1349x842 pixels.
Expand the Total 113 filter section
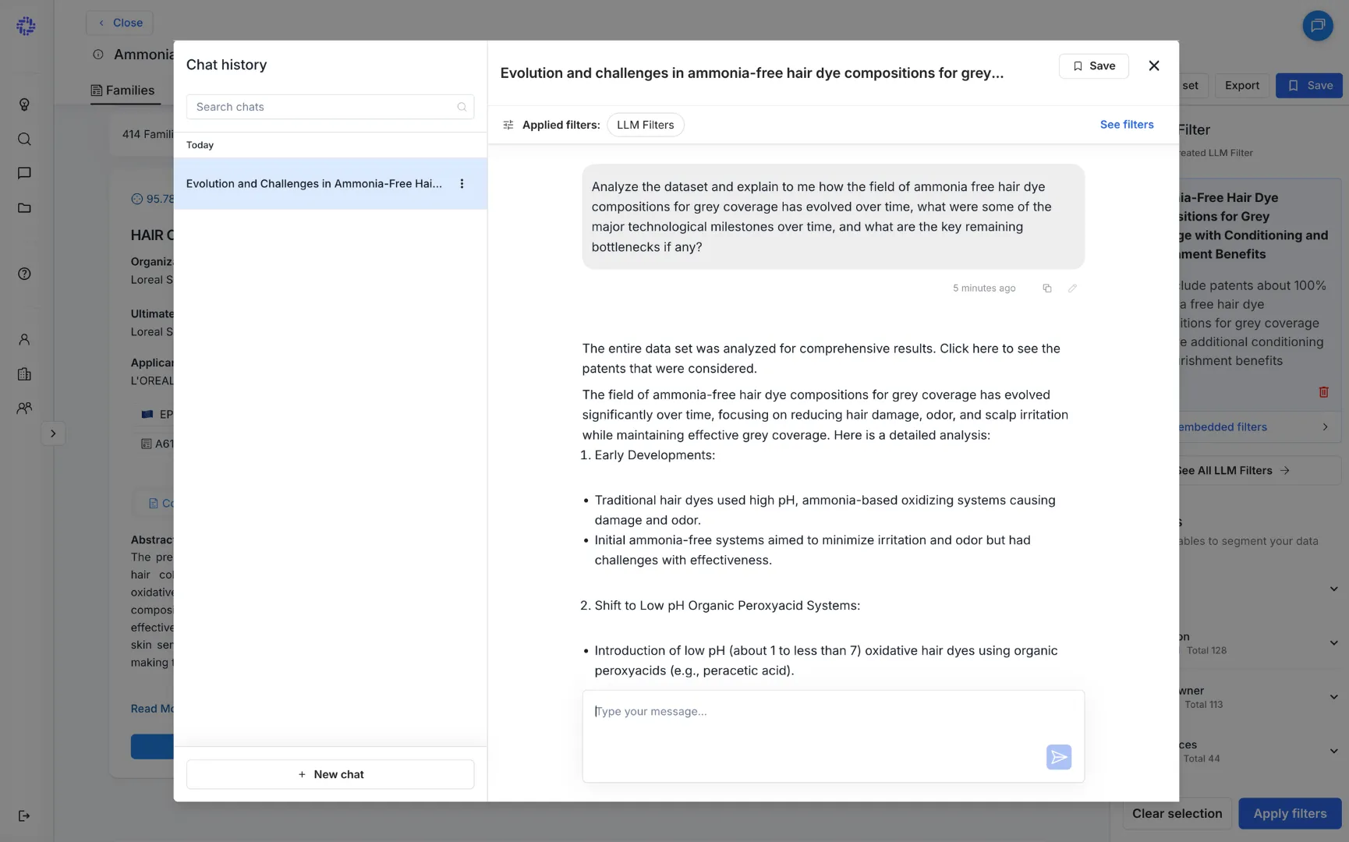(x=1333, y=697)
